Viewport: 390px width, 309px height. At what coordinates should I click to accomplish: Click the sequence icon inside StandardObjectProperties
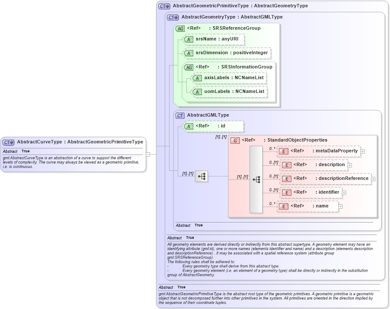coord(256,179)
